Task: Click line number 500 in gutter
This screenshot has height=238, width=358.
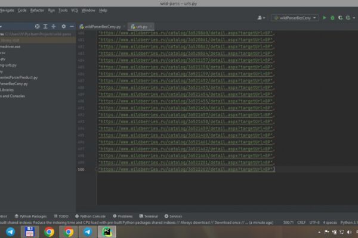Action: click(81, 169)
